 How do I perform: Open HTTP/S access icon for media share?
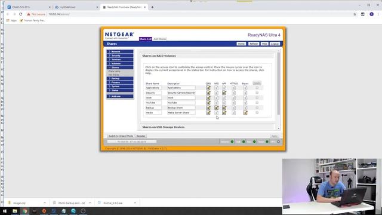click(233, 113)
